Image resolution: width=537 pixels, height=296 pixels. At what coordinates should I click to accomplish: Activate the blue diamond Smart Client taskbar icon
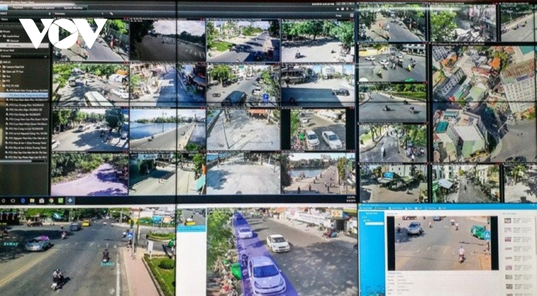70,200
